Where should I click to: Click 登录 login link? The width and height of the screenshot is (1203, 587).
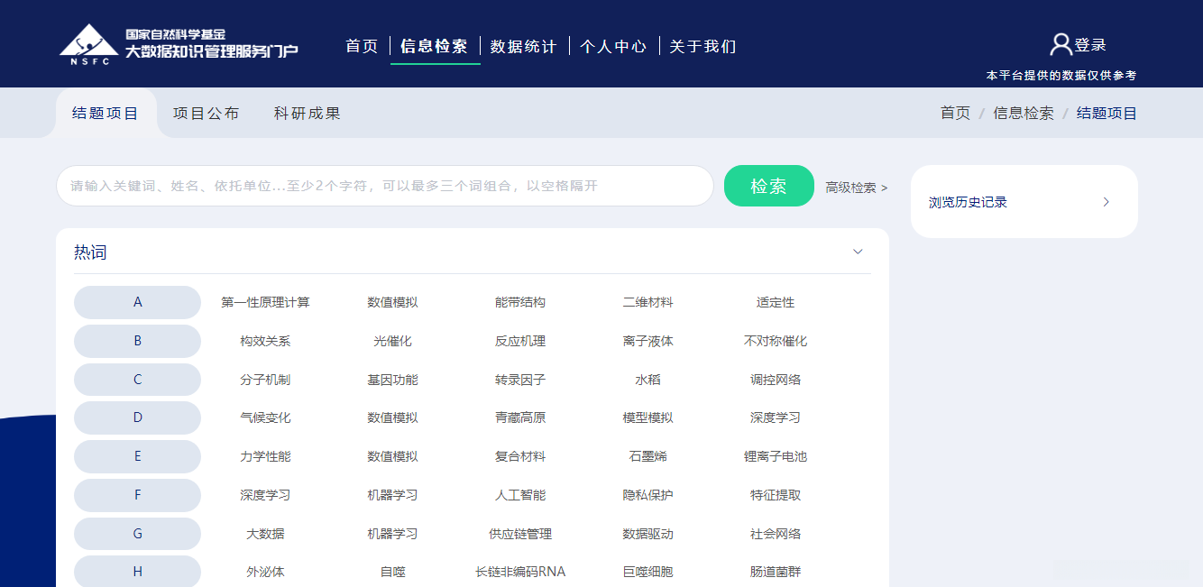pos(1090,45)
